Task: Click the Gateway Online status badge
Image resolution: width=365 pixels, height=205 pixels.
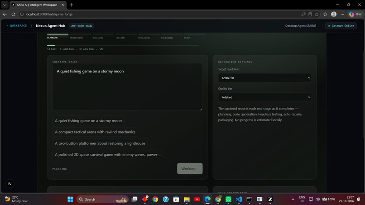Action: [341, 26]
